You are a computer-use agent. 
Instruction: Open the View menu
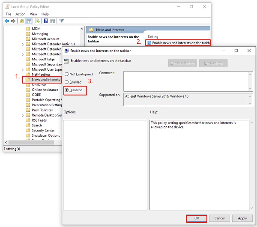pyautogui.click(x=33, y=14)
